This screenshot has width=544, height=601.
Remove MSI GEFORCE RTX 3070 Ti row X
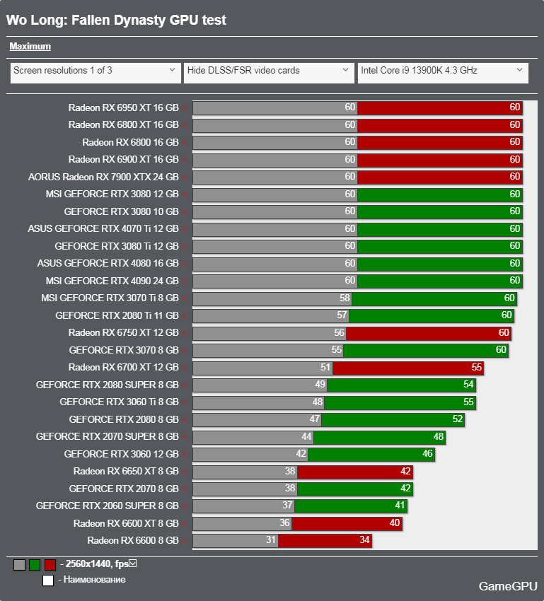(184, 299)
